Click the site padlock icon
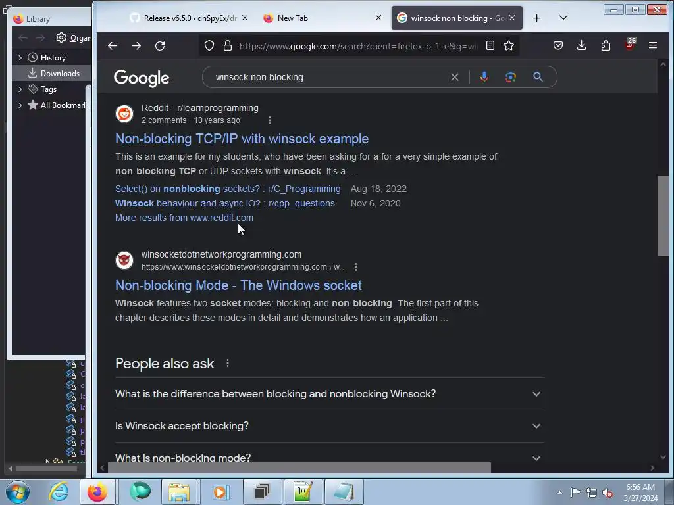This screenshot has width=674, height=505. (228, 45)
